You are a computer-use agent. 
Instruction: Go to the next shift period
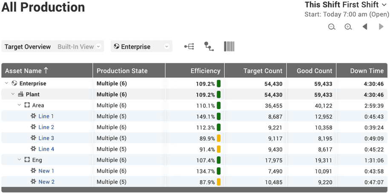[x=381, y=26]
